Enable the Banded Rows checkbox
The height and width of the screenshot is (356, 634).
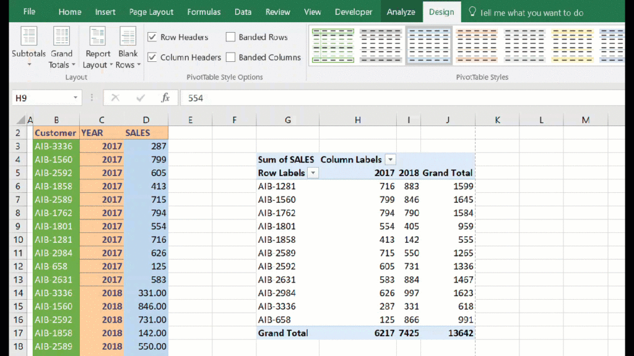tap(230, 37)
